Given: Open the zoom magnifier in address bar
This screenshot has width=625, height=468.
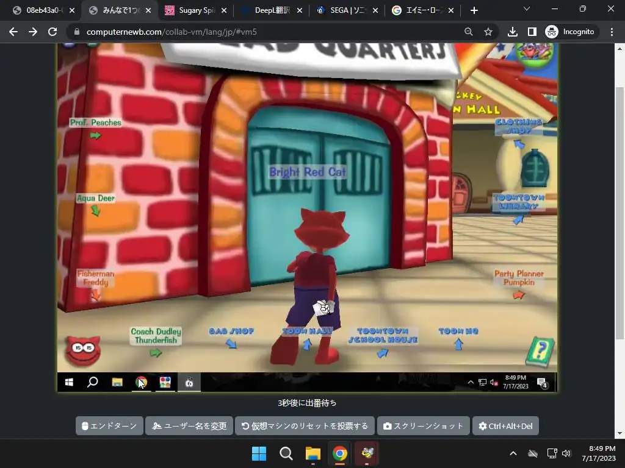Looking at the screenshot, I should pyautogui.click(x=469, y=32).
